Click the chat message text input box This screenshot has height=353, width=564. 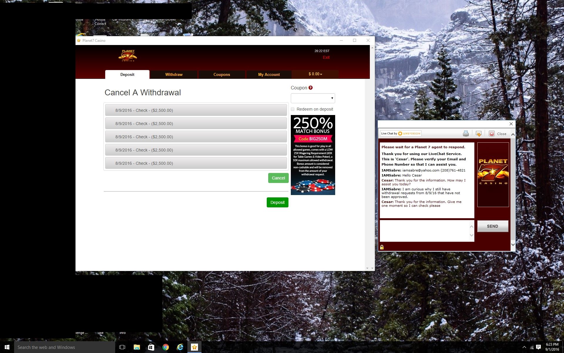click(425, 231)
